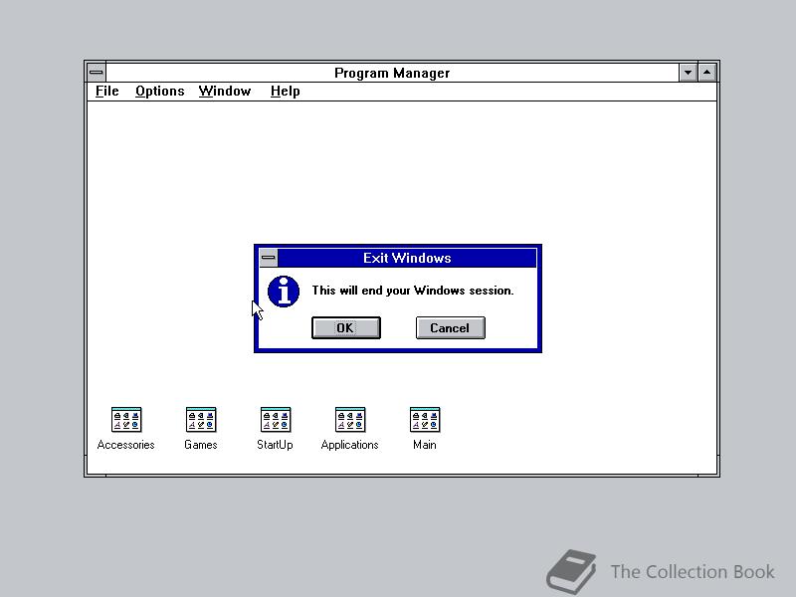796x597 pixels.
Task: Click the Program Manager title bar
Action: [x=392, y=73]
